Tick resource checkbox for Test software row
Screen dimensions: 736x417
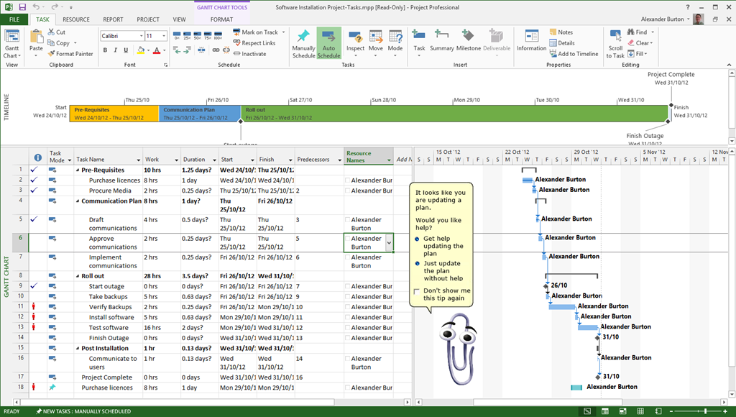348,328
